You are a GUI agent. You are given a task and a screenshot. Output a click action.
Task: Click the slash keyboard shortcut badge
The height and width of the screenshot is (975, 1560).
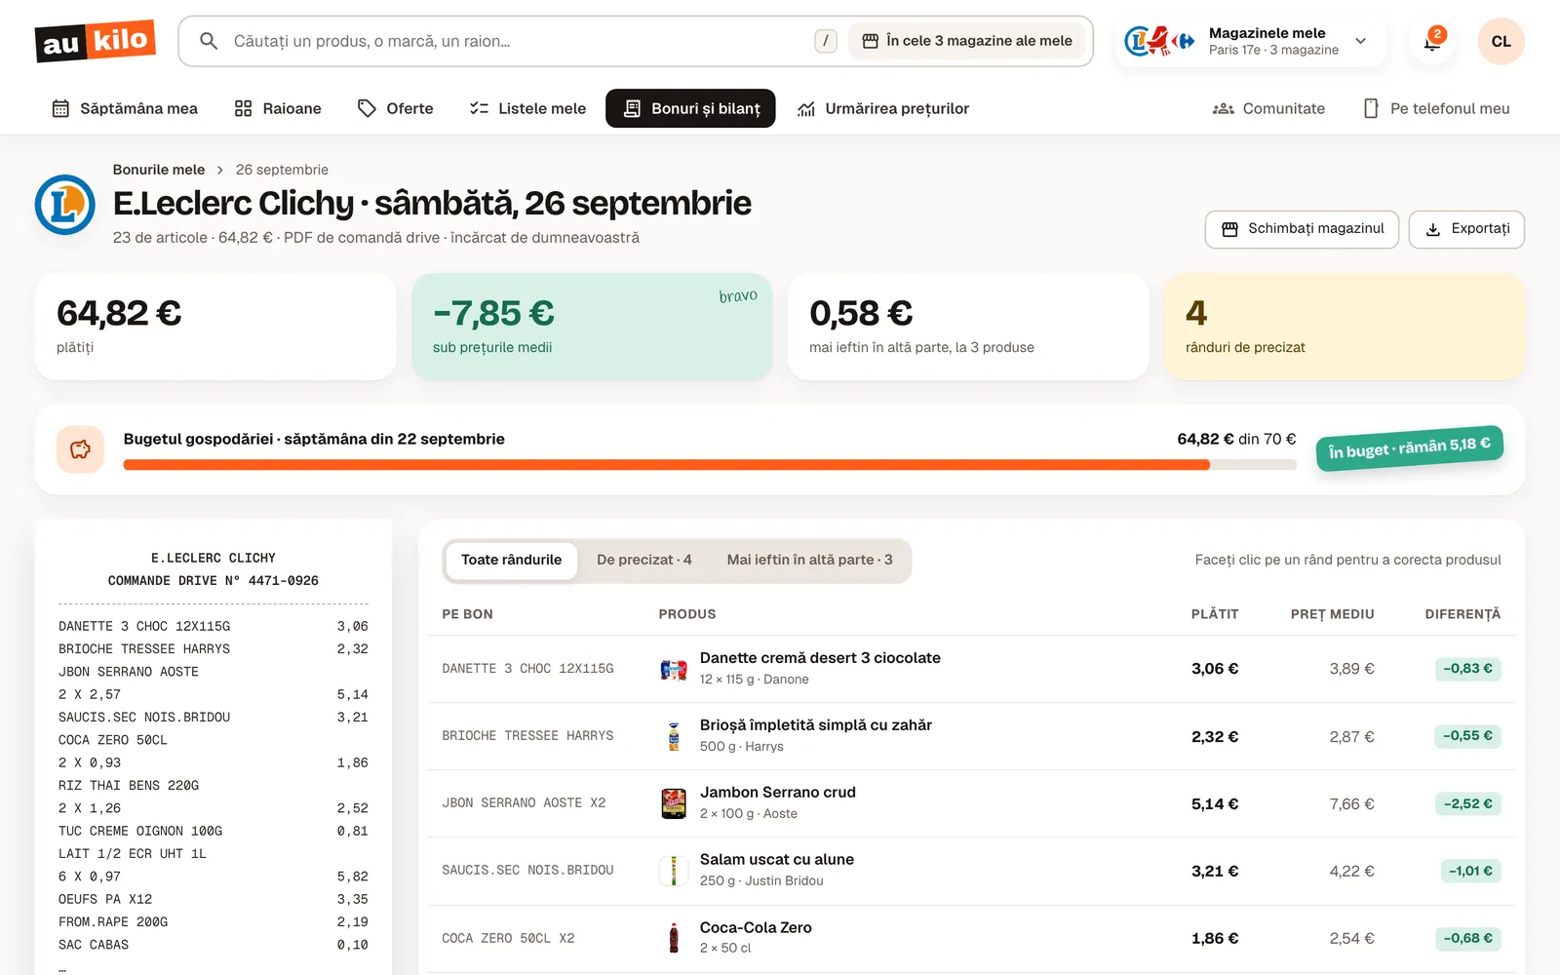(x=826, y=41)
